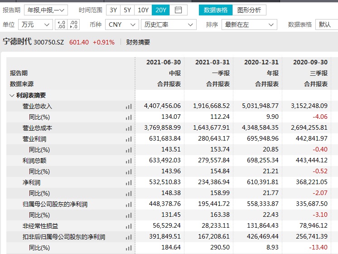Open chart icon for 归属母公司股东的净利润 row
Image resolution: width=338 pixels, height=254 pixels.
129,205
